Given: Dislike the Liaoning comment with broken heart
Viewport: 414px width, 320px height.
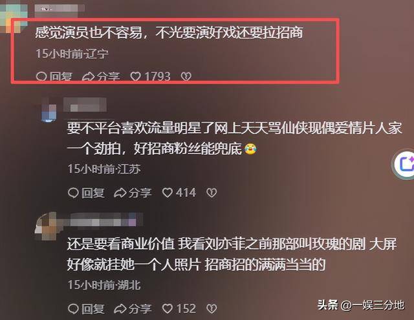Looking at the screenshot, I should [186, 77].
